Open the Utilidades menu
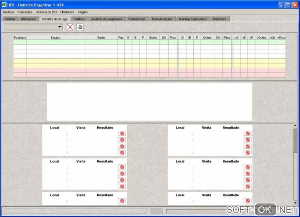 point(67,12)
